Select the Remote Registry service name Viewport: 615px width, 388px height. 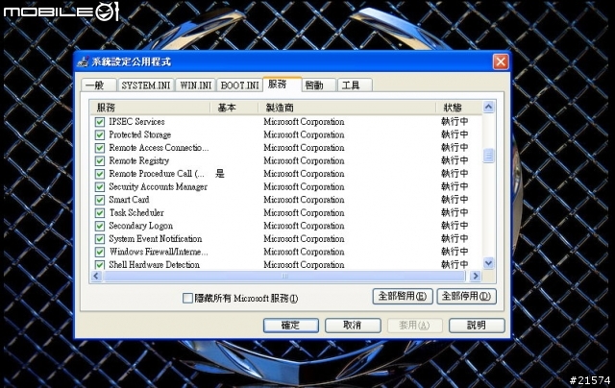[x=138, y=160]
